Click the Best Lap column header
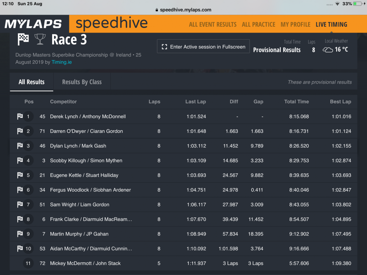The width and height of the screenshot is (367, 275). 341,102
